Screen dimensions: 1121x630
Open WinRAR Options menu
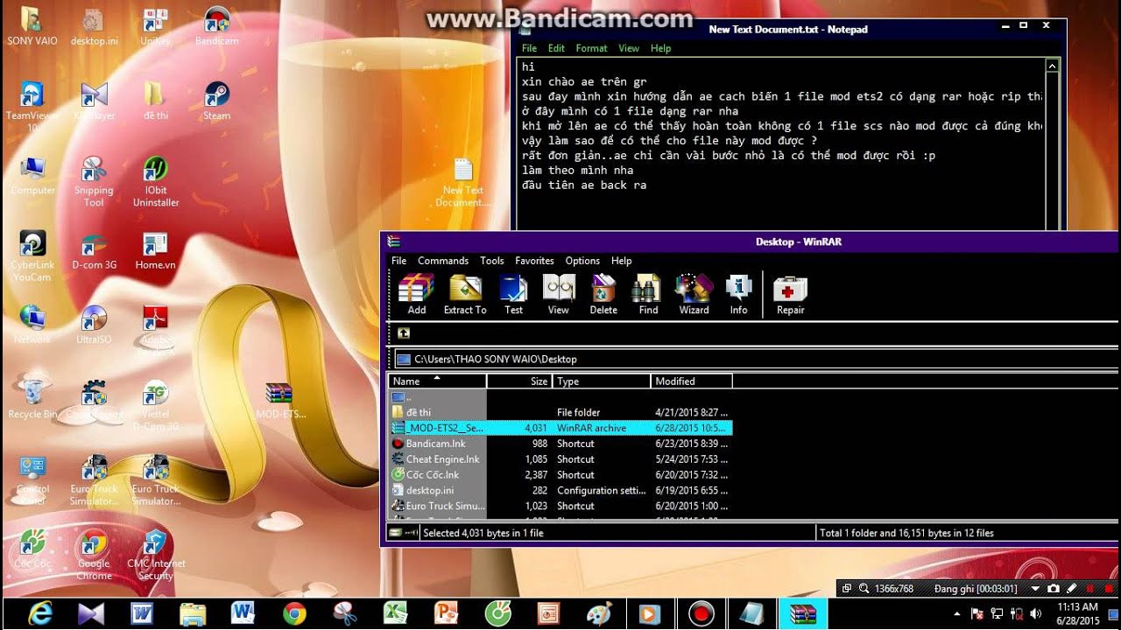(582, 261)
